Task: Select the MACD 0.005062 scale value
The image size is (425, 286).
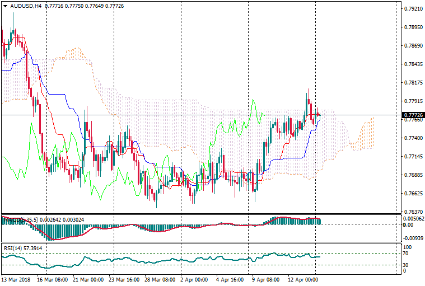Action: click(x=413, y=219)
